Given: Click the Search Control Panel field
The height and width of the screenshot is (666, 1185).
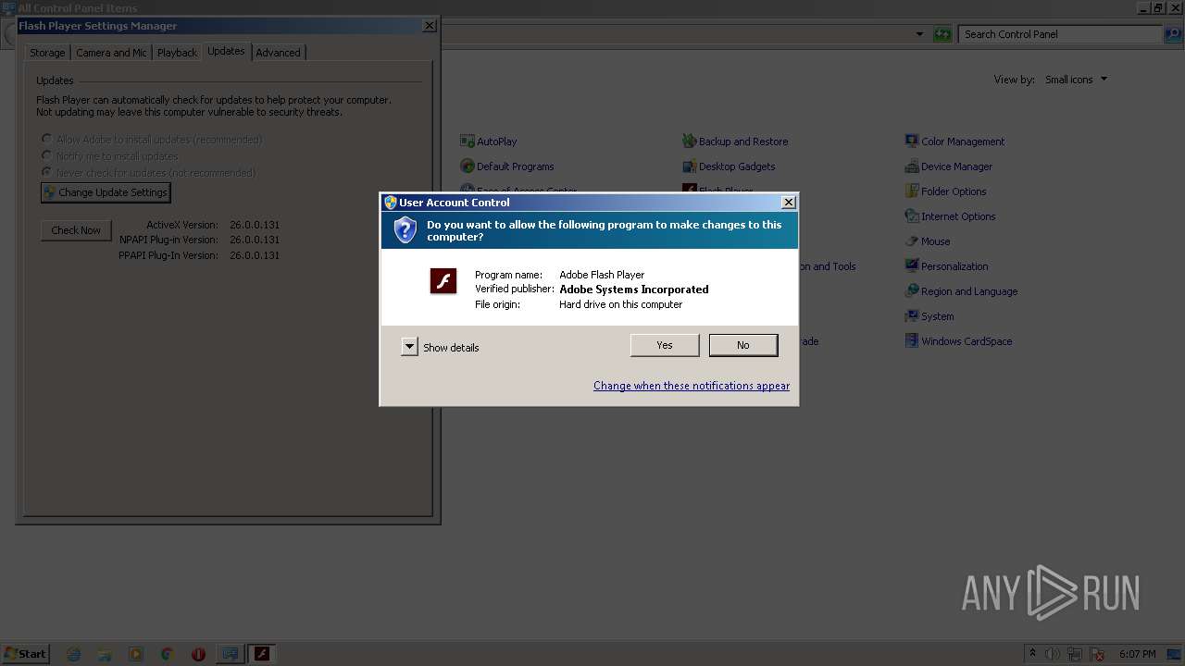Looking at the screenshot, I should (x=1060, y=34).
